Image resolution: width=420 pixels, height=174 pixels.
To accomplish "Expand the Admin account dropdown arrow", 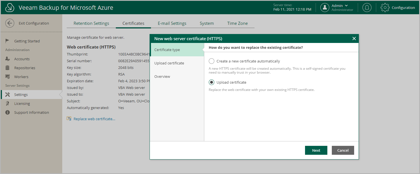I will pos(346,6).
